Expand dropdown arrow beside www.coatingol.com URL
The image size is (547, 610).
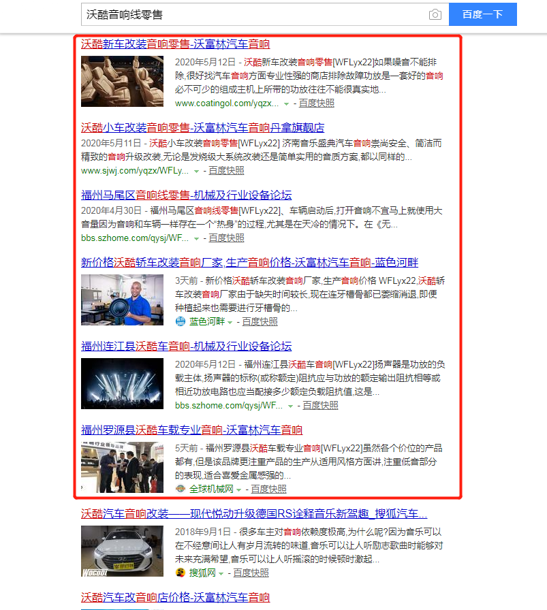point(287,103)
